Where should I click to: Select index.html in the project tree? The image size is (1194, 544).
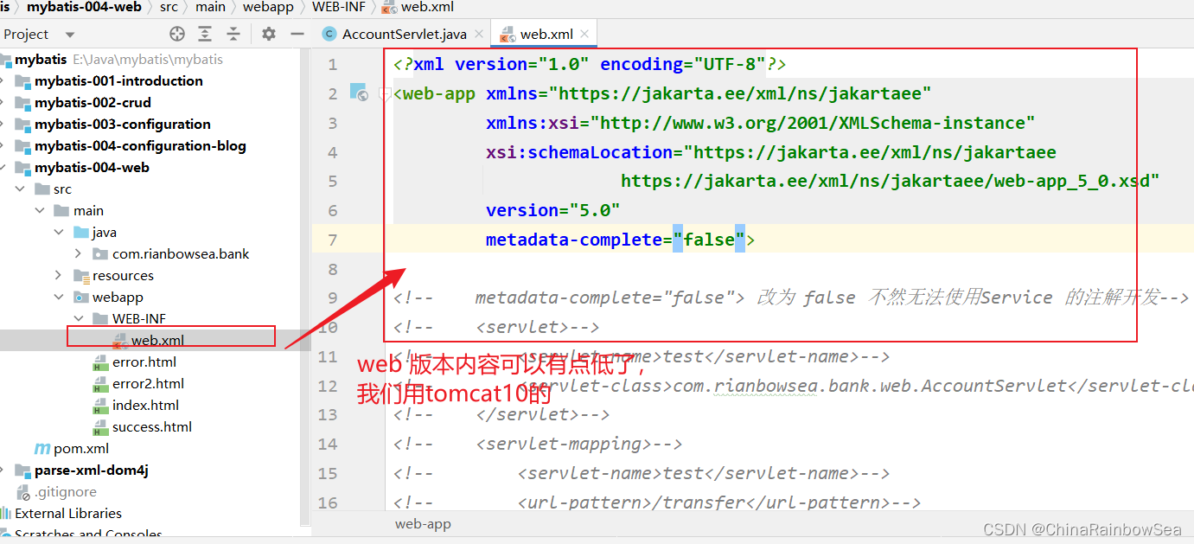145,406
